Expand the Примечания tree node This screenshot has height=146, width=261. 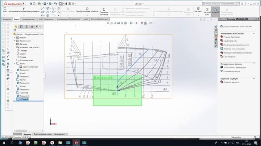point(15,41)
